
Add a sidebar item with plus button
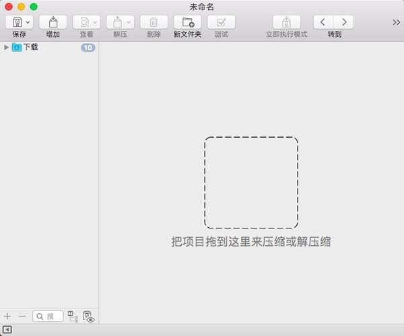[7, 316]
